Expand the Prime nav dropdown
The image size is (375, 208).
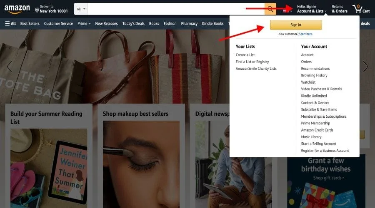pyautogui.click(x=84, y=23)
